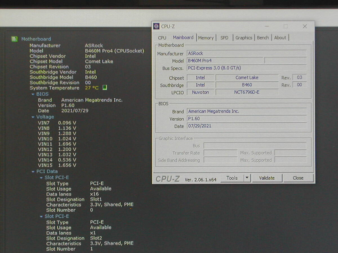Click the model text "B460M Pro4 (CPUSocket)"
This screenshot has width=338, height=253.
(114, 51)
